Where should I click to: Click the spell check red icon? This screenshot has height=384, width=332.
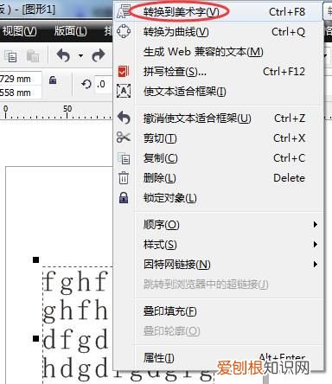(x=124, y=71)
